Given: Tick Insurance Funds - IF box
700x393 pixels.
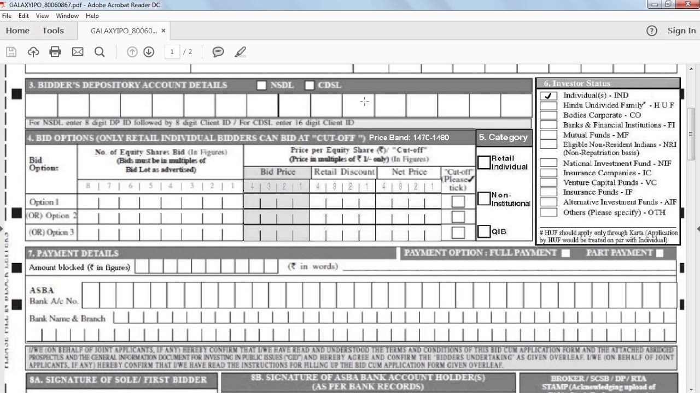Looking at the screenshot, I should point(549,193).
